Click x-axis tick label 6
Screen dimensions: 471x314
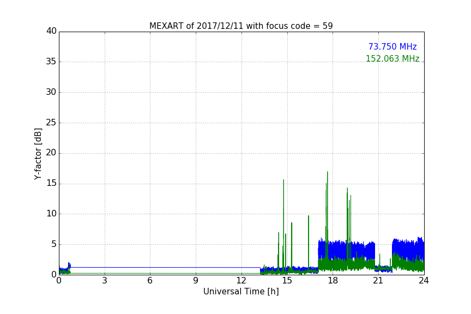click(x=150, y=281)
